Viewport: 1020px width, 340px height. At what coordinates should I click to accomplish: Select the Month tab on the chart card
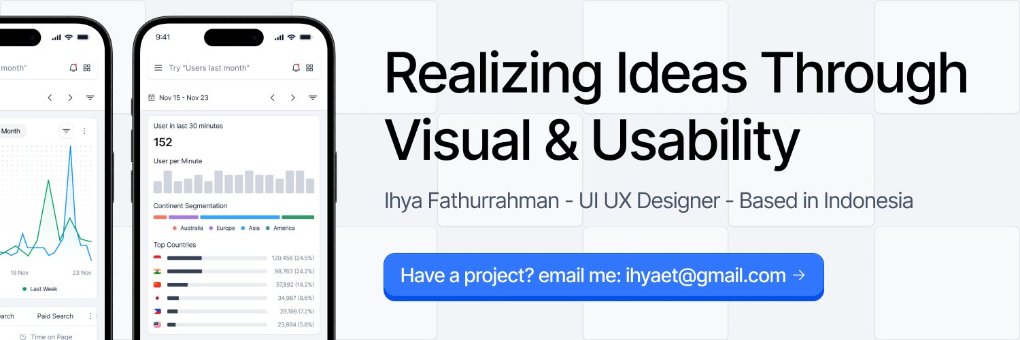coord(12,131)
